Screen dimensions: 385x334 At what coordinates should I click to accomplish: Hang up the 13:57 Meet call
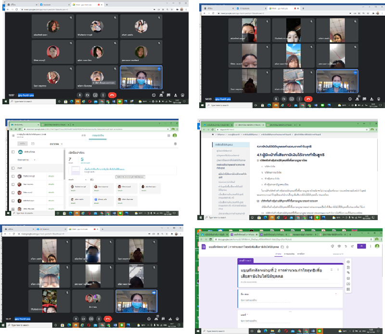click(x=112, y=95)
